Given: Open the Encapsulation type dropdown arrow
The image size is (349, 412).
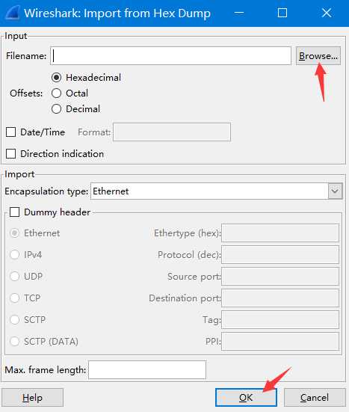Looking at the screenshot, I should (335, 191).
